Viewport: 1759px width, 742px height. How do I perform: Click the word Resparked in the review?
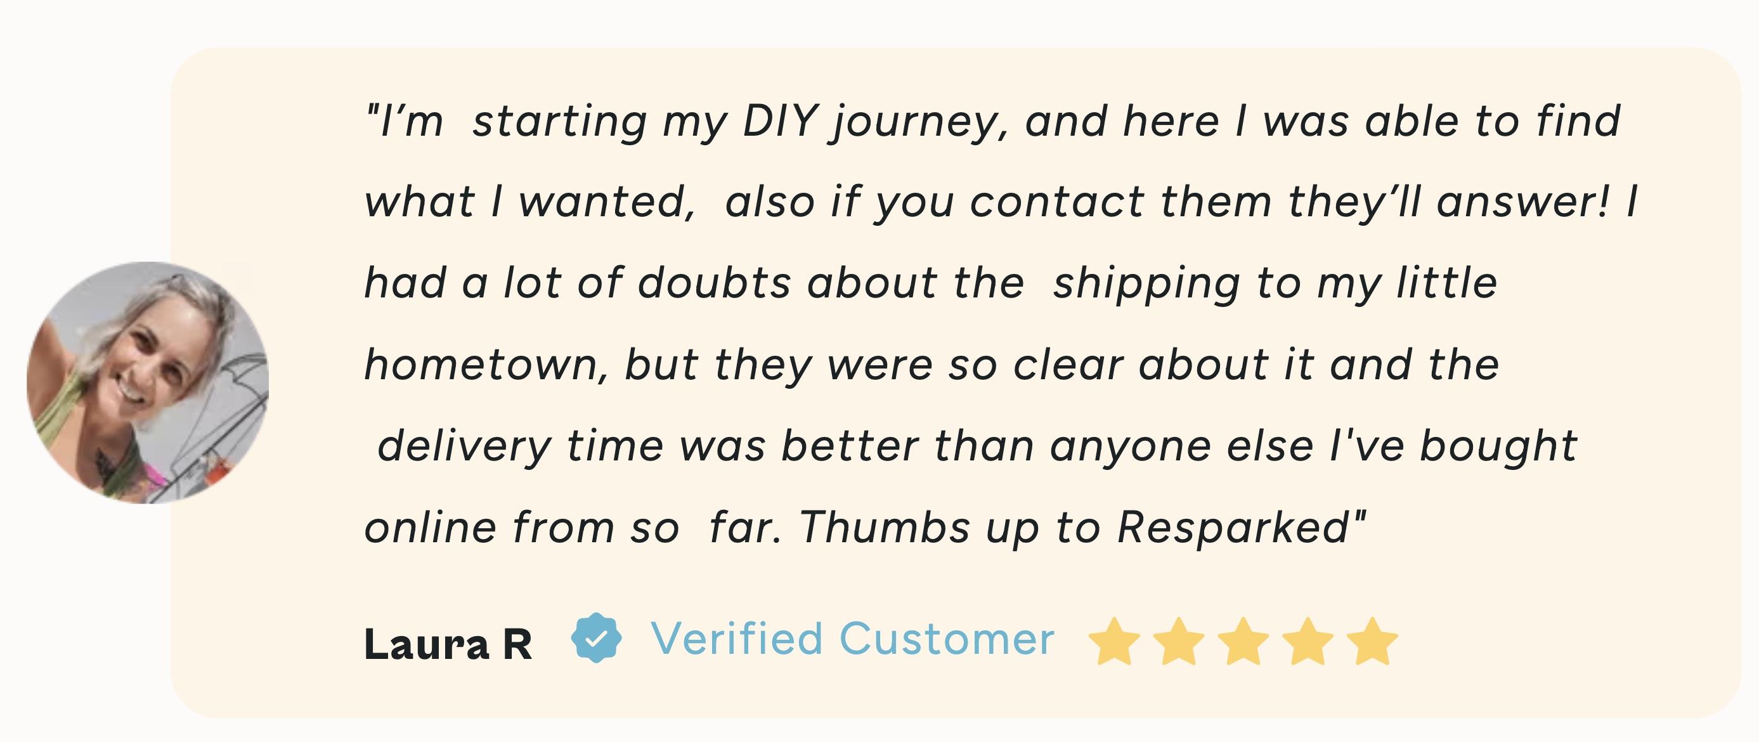(x=1234, y=528)
